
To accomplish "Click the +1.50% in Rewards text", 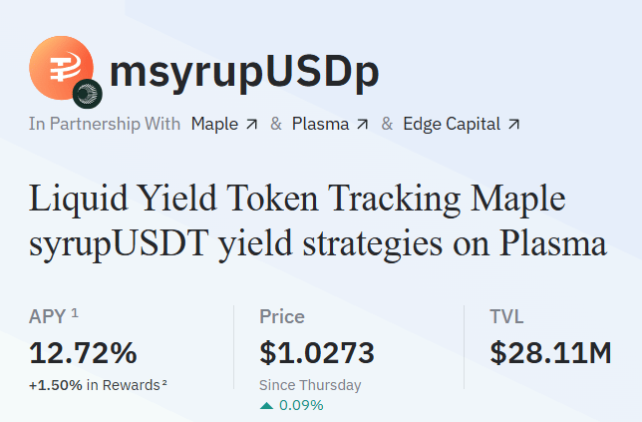I will click(x=95, y=385).
